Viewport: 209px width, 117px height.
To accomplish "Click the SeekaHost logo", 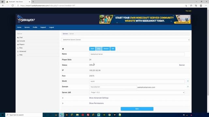I will click(26, 19).
